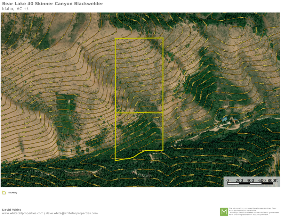281x217 pixels.
Task: Click the northeast corner of the yellow boundary
Action: pyautogui.click(x=163, y=38)
